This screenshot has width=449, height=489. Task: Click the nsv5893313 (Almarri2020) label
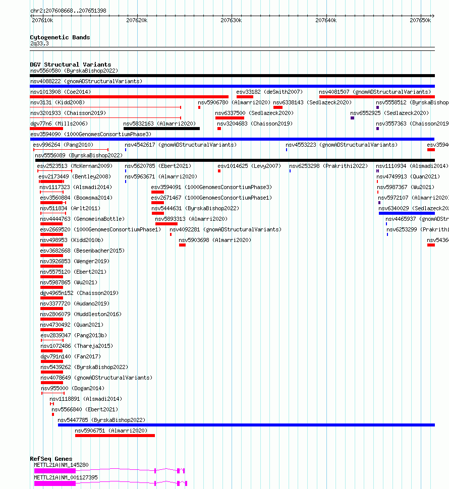click(x=191, y=219)
